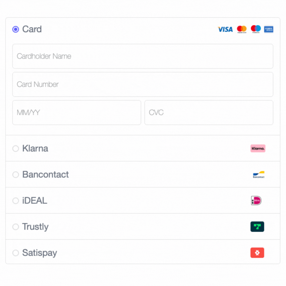Click the Bancontact logo icon
Viewport: 286px width, 286px height.
click(x=259, y=175)
